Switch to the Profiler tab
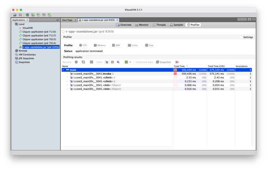Image resolution: width=267 pixels, height=169 pixels. click(193, 25)
